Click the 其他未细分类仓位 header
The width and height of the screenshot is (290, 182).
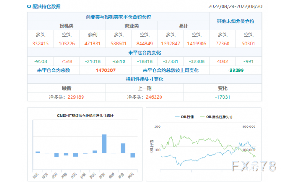[x=235, y=21]
